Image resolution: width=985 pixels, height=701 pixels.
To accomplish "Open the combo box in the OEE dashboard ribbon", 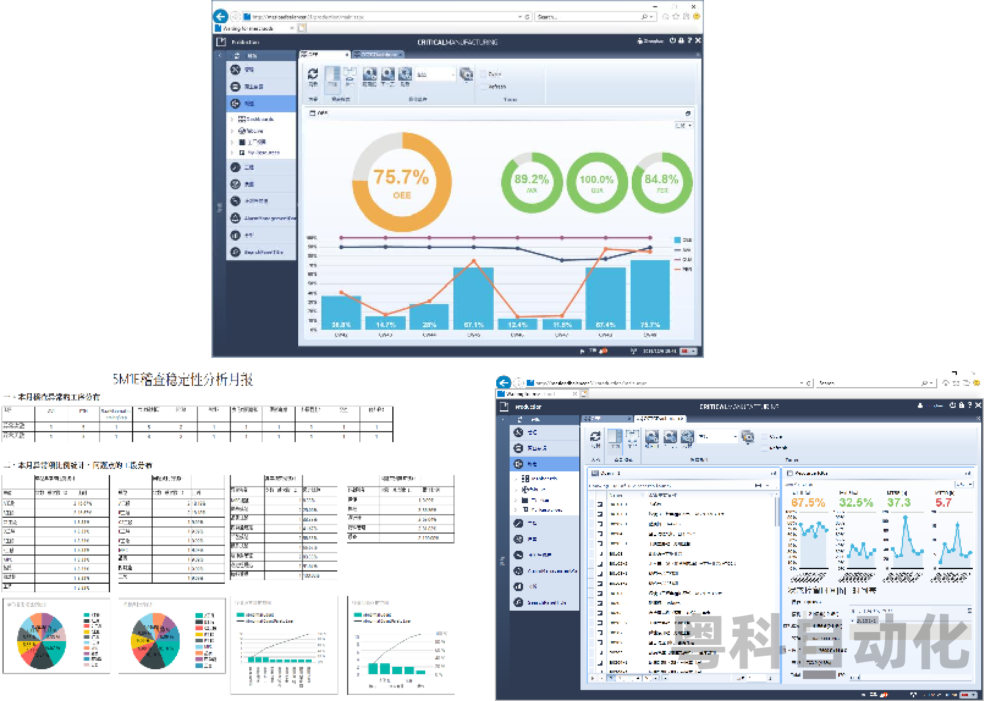I will pyautogui.click(x=436, y=74).
